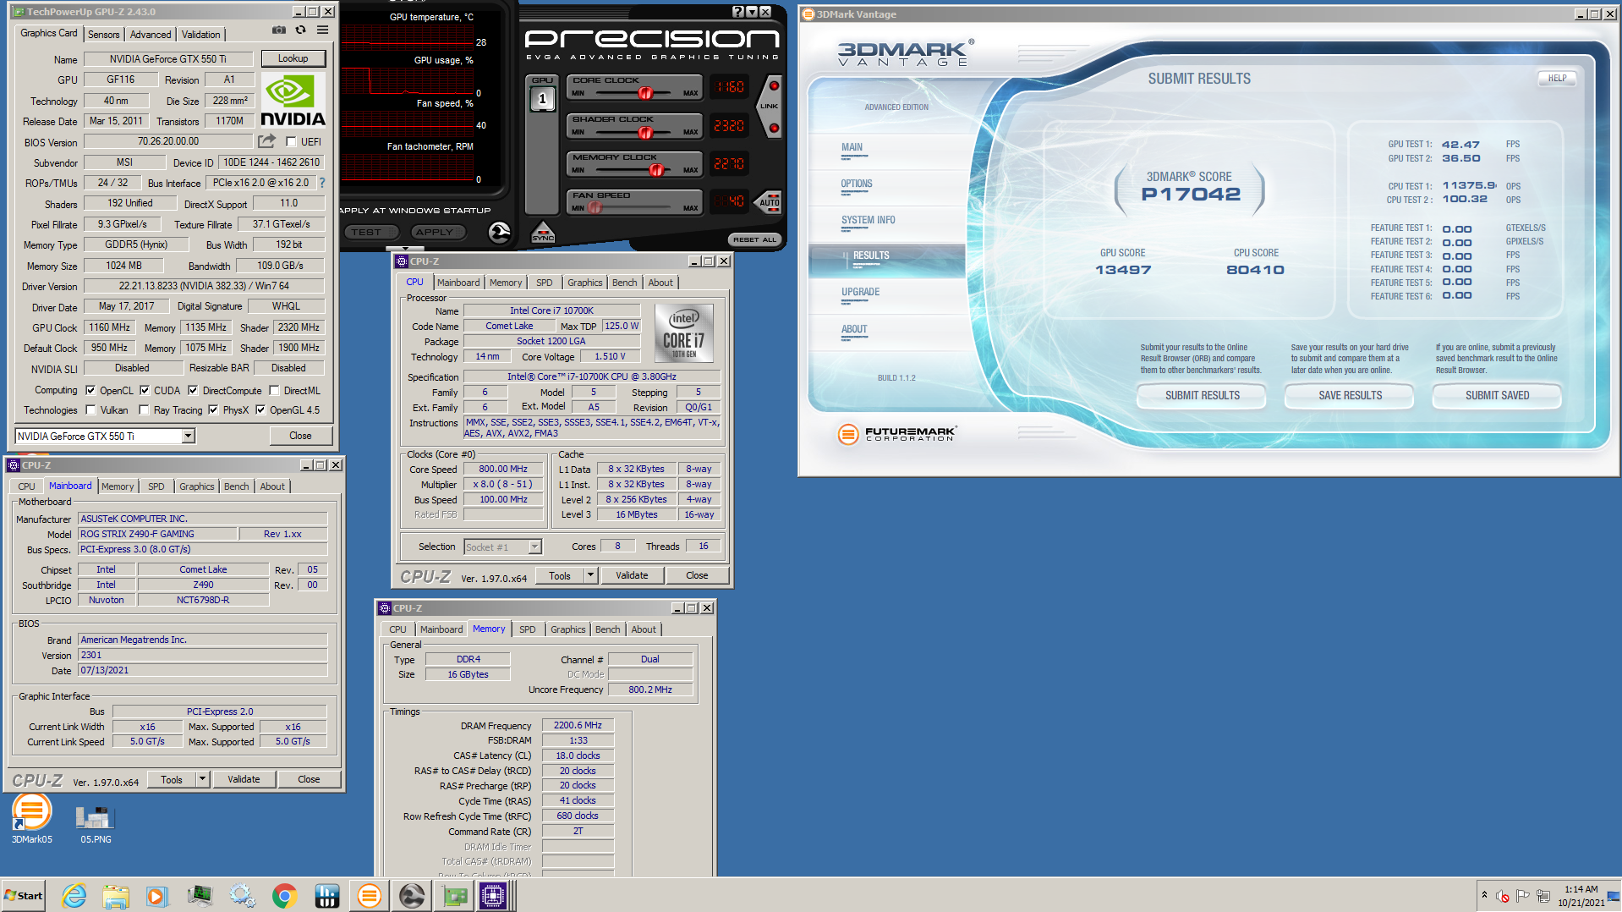Click the GPU-Z green card taskbar icon
The width and height of the screenshot is (1622, 912).
coord(455,896)
